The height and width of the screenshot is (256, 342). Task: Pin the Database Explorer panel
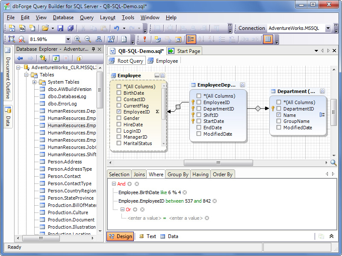(93, 49)
